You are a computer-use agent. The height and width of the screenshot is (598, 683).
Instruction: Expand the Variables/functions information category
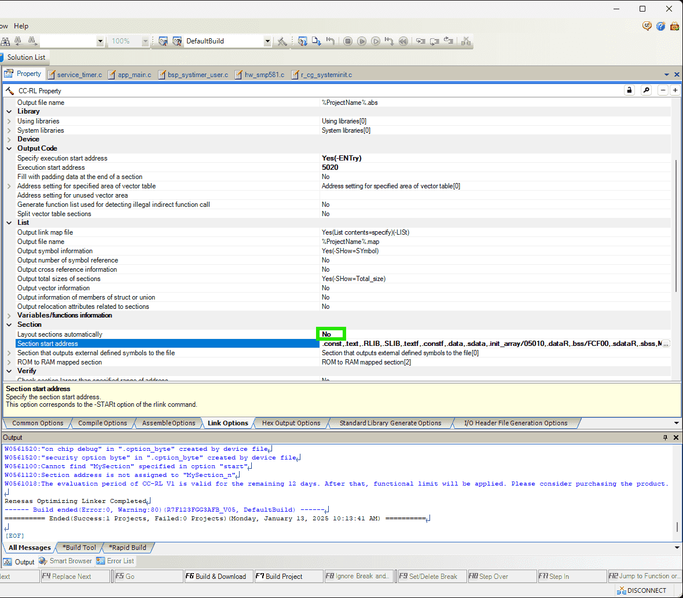point(9,315)
